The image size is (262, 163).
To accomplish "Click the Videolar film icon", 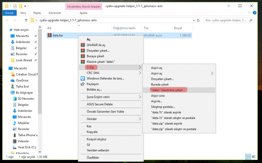I will point(15,141).
